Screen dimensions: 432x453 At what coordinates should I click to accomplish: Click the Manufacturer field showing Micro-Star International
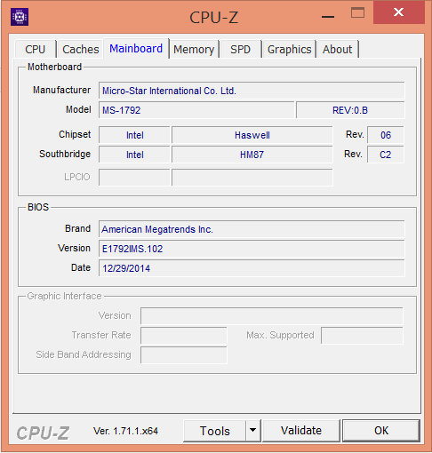(252, 91)
